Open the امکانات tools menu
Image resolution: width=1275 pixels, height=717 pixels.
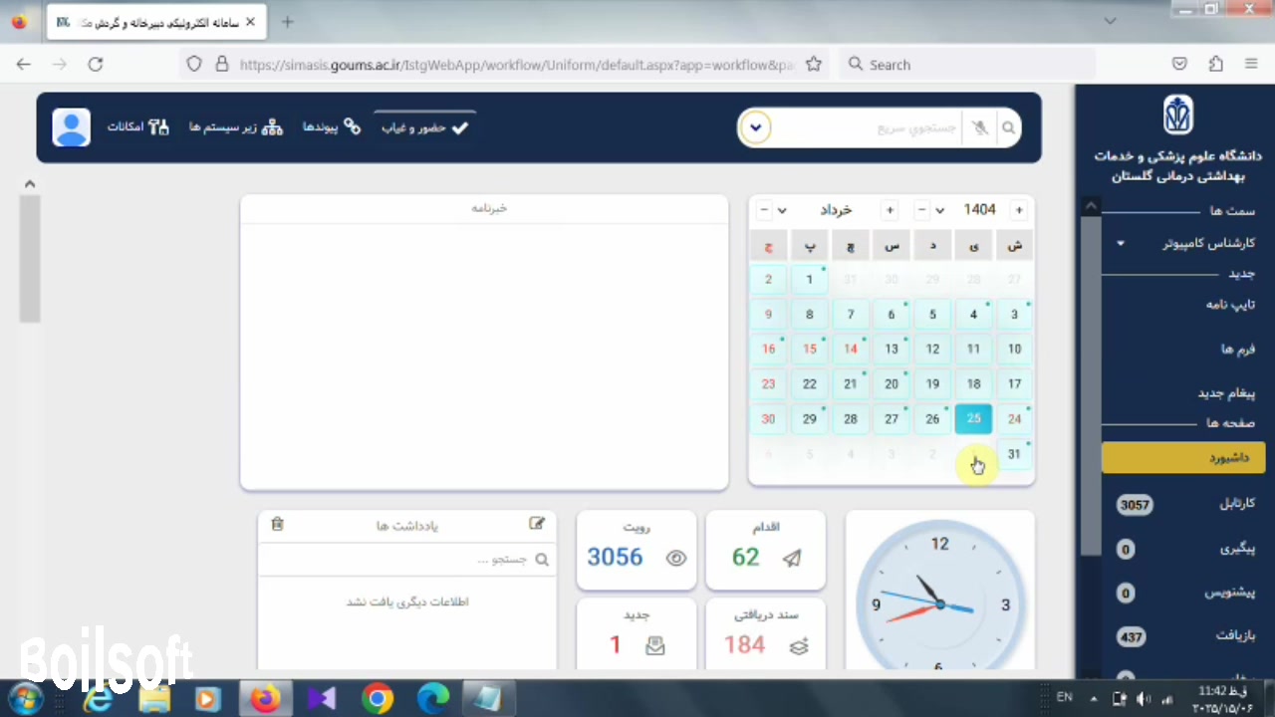click(x=138, y=127)
